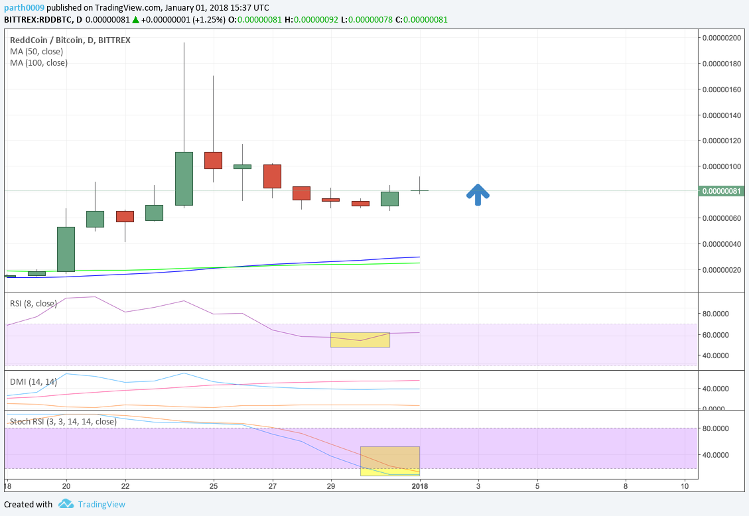Click the green current price tag on axis

pos(721,191)
